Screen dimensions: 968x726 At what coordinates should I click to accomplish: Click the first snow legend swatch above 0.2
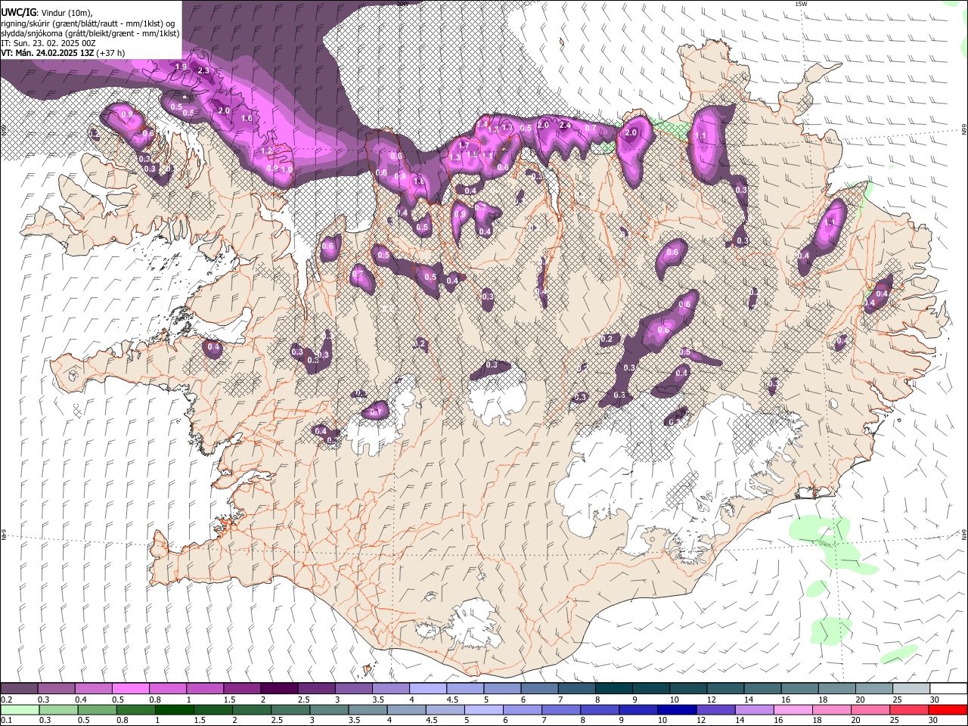click(x=19, y=689)
